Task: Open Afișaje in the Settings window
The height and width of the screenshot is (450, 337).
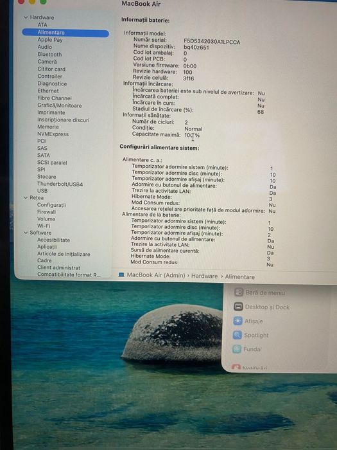Action: (248, 321)
